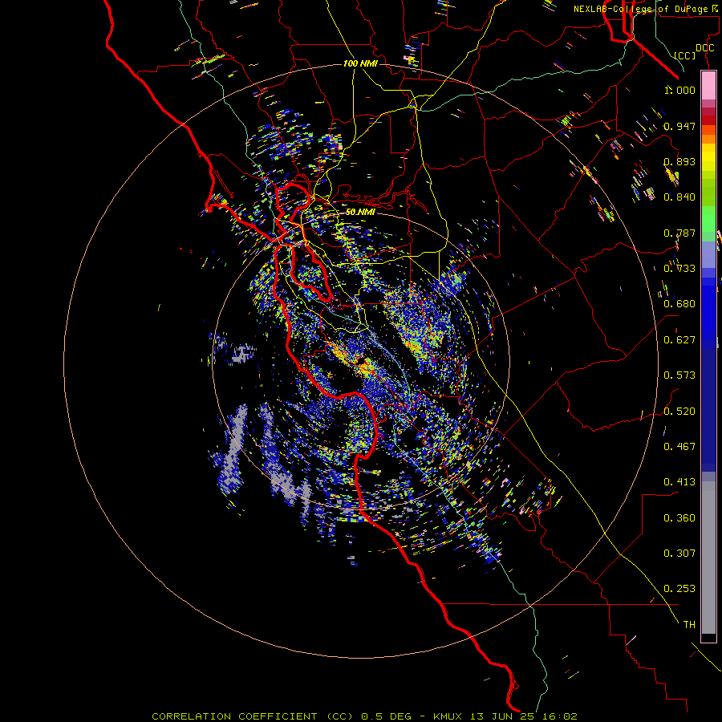
Task: Click the [CC] unit label
Action: pos(685,55)
